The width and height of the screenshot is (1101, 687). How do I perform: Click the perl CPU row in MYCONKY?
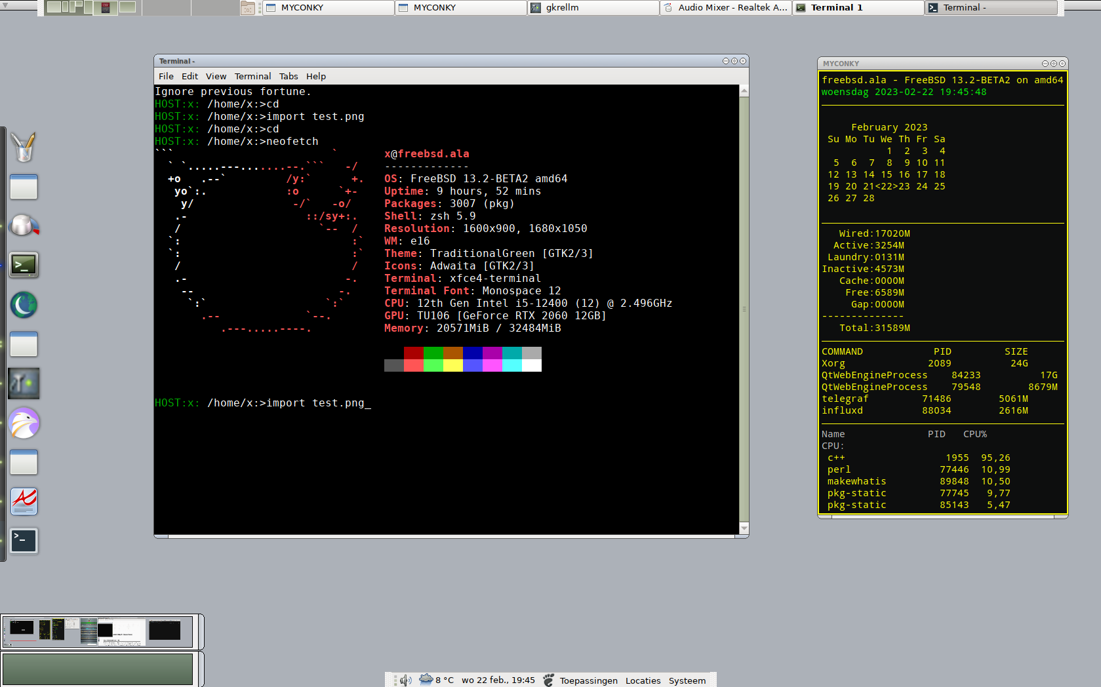coord(919,469)
